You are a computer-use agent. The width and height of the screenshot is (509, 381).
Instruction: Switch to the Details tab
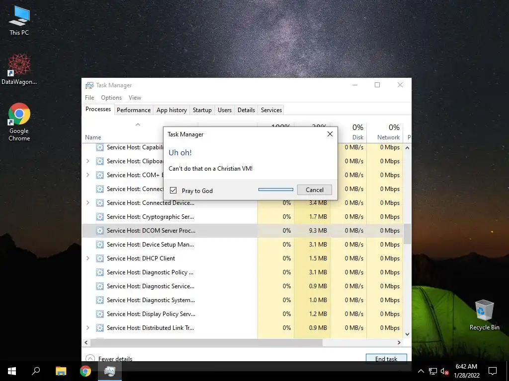tap(246, 110)
